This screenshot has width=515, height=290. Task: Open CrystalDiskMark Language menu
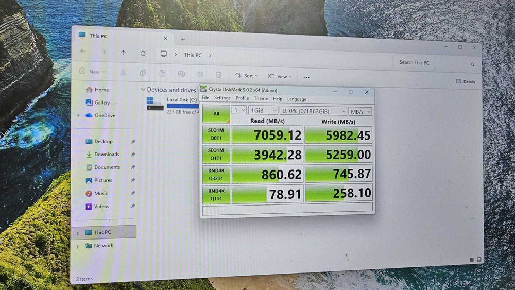pyautogui.click(x=297, y=99)
